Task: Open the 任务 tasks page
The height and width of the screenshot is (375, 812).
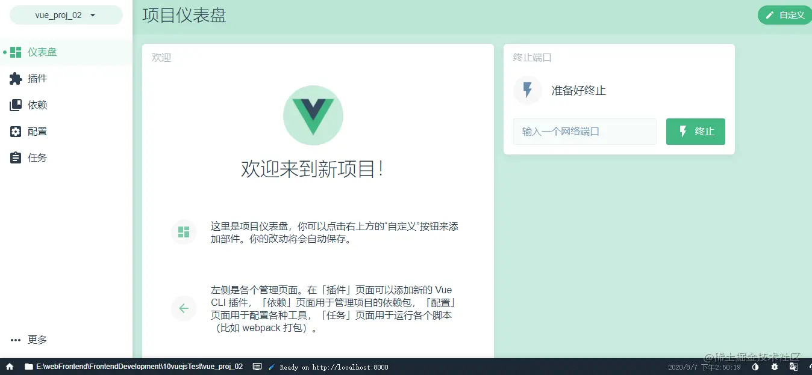Action: [66, 158]
